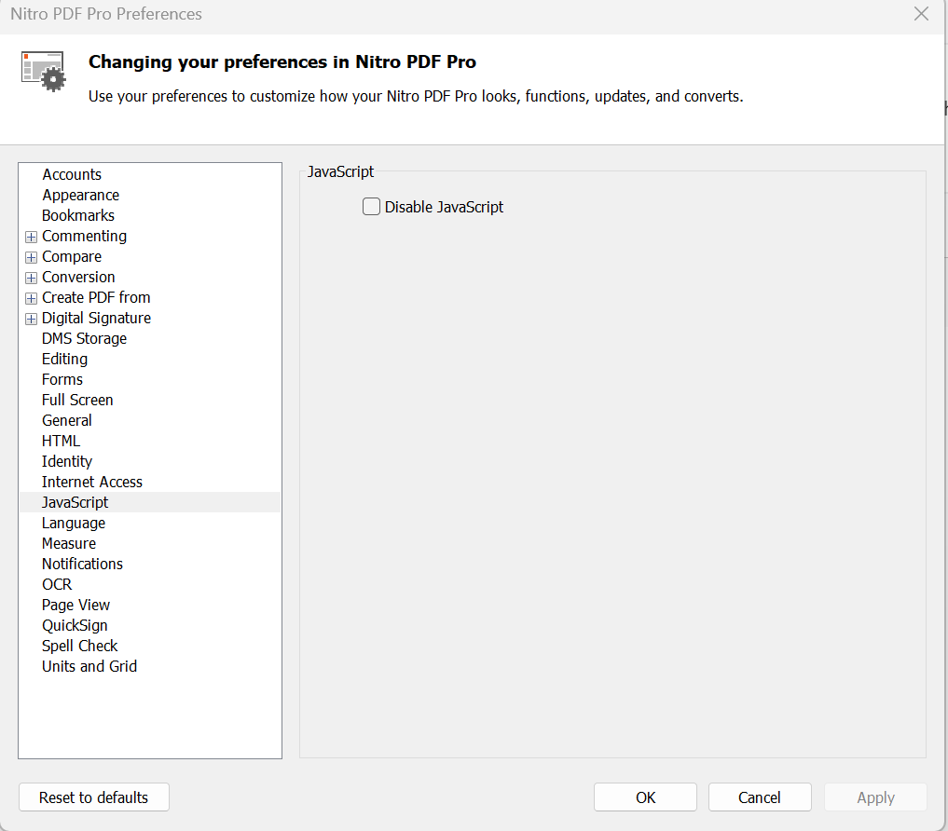The height and width of the screenshot is (831, 948).
Task: Click Reset to defaults button
Action: tap(94, 797)
